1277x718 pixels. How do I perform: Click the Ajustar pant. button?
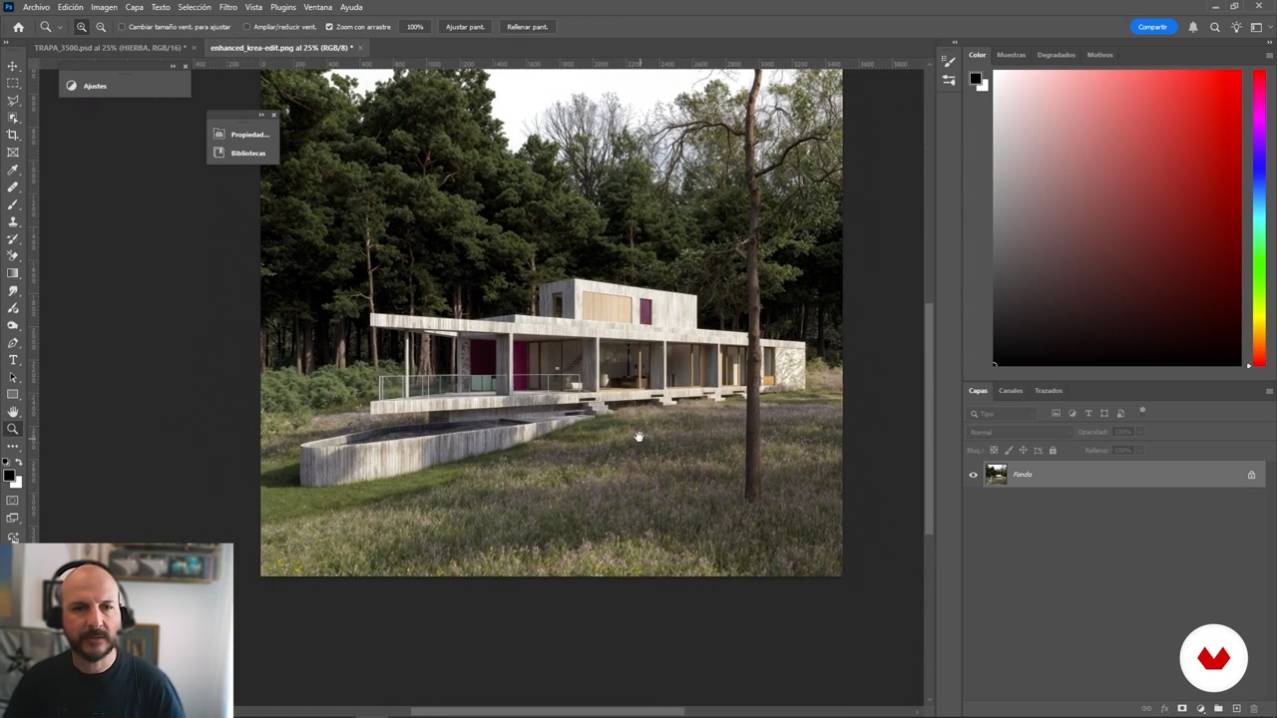point(465,27)
